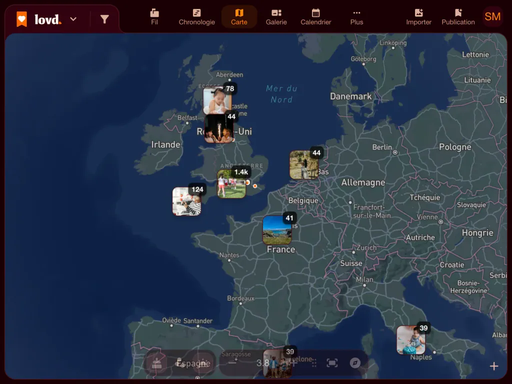
Task: Expand the dropdown chevron beside lovd
Action: (73, 19)
